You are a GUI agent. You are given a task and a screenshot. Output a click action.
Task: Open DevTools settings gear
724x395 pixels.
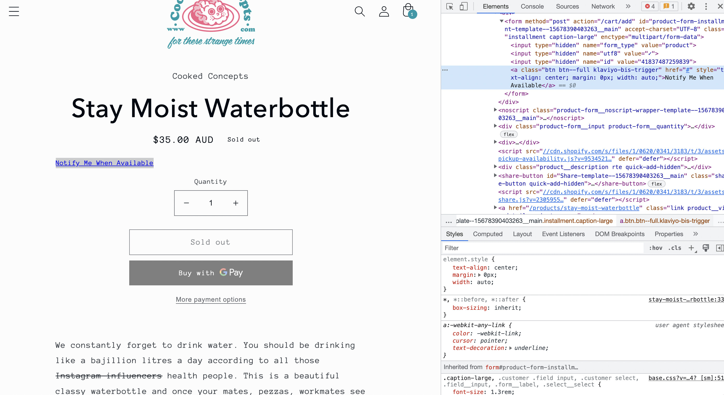[x=691, y=6]
